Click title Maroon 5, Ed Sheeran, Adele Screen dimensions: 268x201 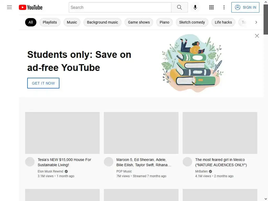click(144, 162)
